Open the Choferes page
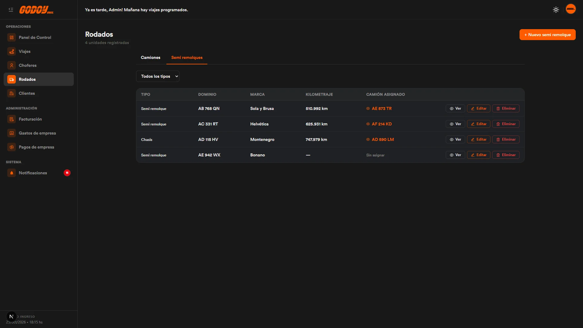 (39, 65)
